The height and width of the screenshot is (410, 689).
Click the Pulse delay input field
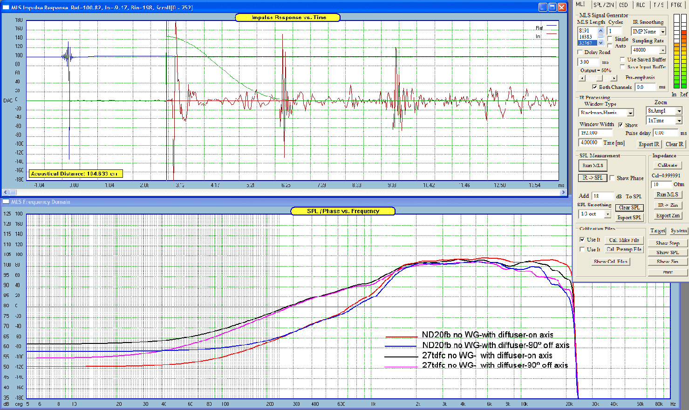pos(665,133)
